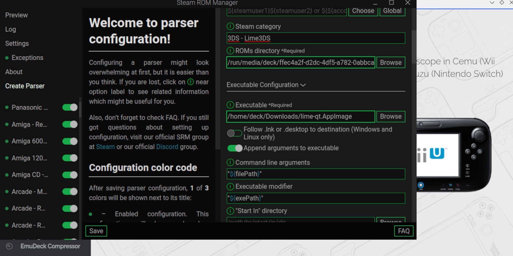Toggle Amiga CD parser switch

coord(70,175)
